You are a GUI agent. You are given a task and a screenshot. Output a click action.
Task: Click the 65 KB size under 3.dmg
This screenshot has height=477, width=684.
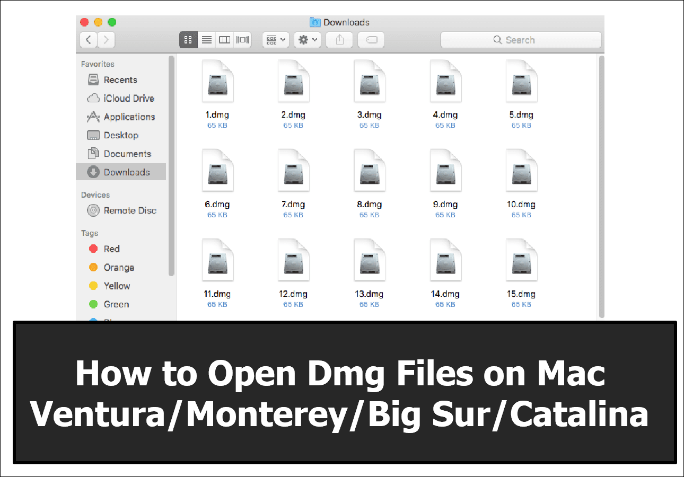point(370,126)
